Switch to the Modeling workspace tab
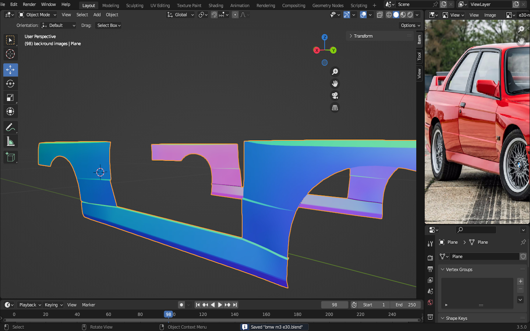The height and width of the screenshot is (331, 530). [x=110, y=6]
